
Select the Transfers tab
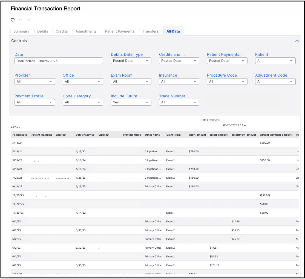click(150, 31)
